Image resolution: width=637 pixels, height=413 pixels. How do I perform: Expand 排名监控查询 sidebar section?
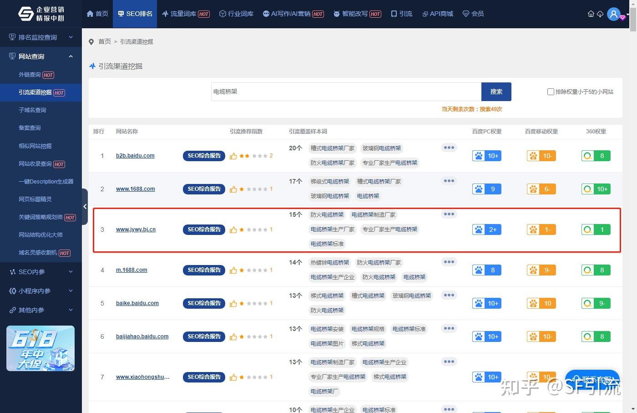tap(41, 37)
